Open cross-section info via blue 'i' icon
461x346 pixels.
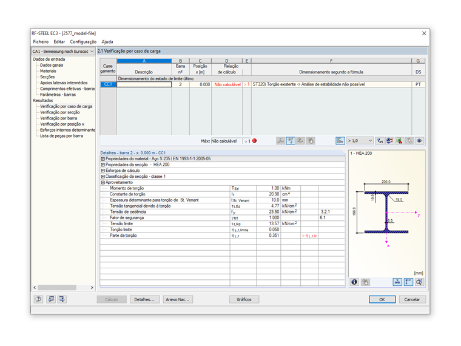click(354, 282)
